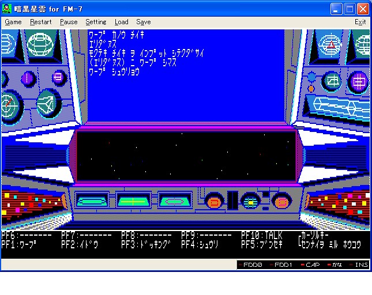
Task: Click the left orange round console button
Action: [x=214, y=202]
